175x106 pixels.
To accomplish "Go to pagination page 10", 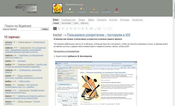I will [x=91, y=29].
